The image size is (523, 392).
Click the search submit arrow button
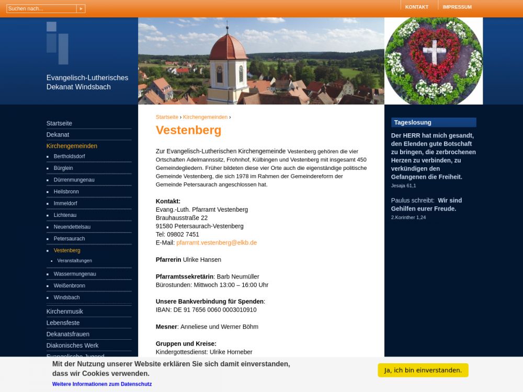[x=81, y=8]
